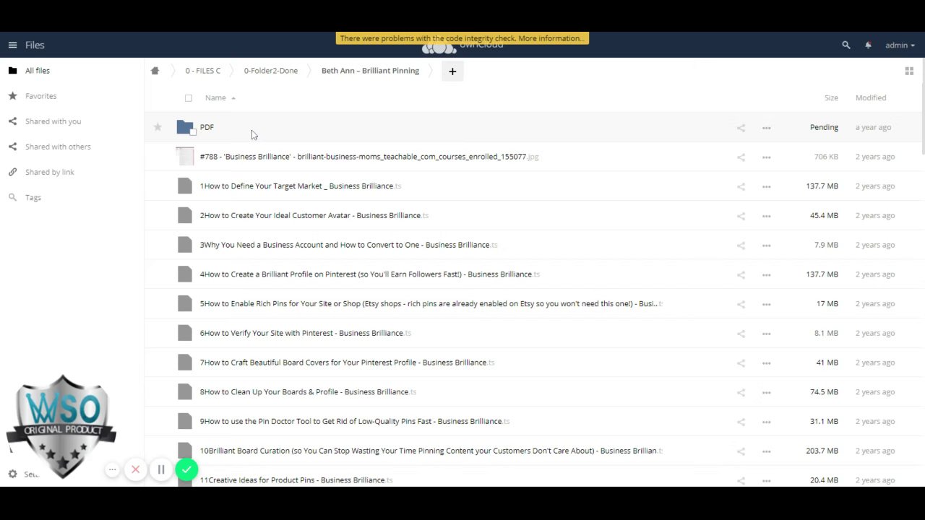The width and height of the screenshot is (925, 520).
Task: Open more actions for #788 jpg file
Action: 766,157
